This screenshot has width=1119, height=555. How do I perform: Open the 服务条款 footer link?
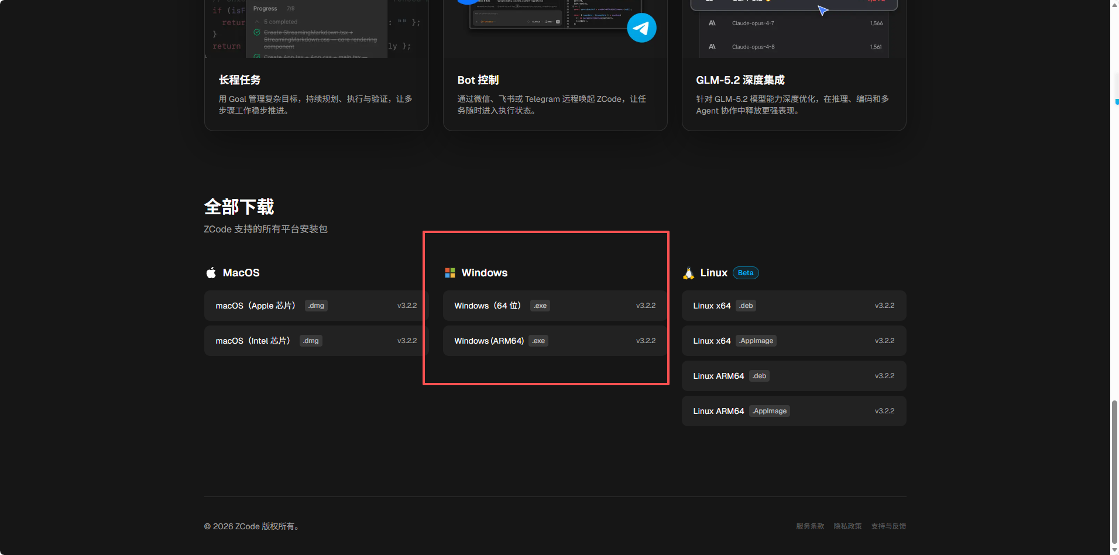coord(810,526)
